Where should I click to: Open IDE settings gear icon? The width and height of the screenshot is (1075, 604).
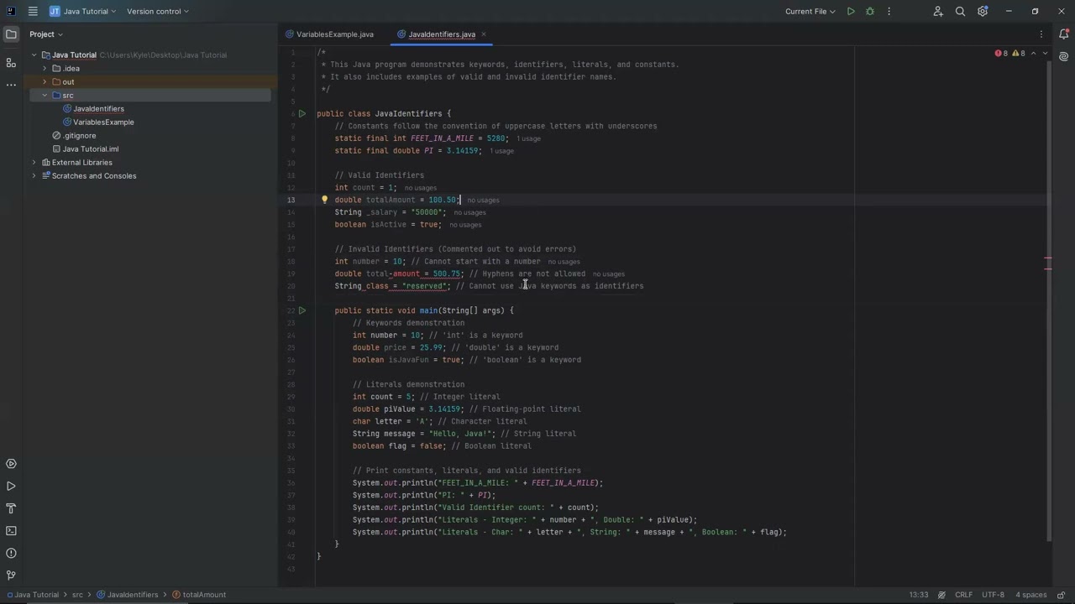coord(983,12)
